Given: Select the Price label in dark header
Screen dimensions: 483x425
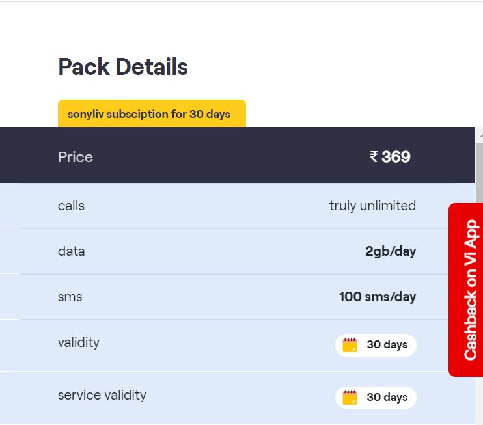Looking at the screenshot, I should click(76, 157).
